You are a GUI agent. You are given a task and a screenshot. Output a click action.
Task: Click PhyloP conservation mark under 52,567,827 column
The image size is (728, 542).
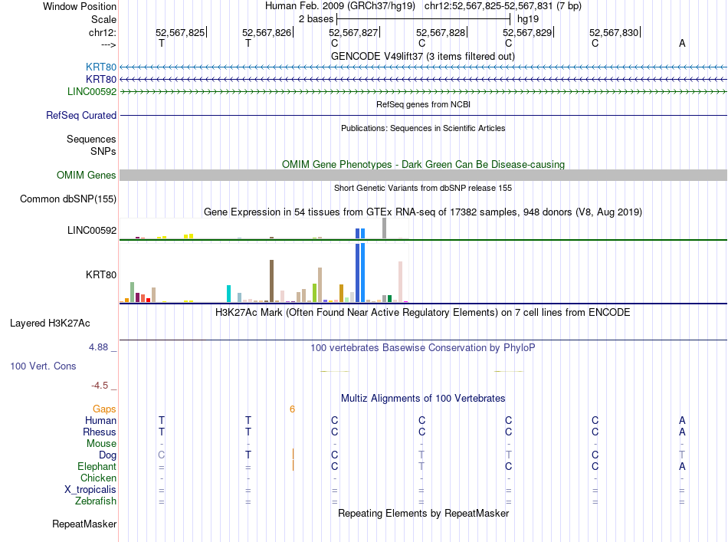click(x=335, y=371)
